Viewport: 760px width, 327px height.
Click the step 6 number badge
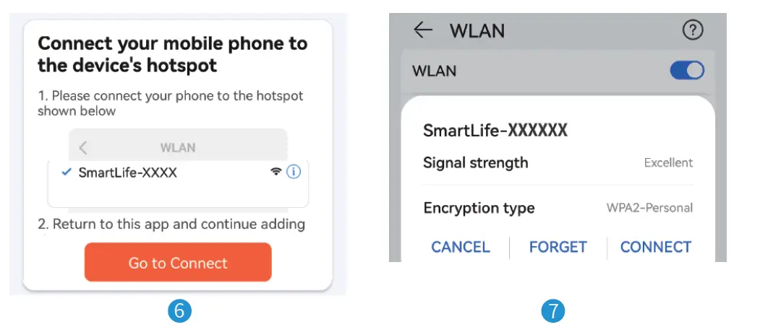click(179, 310)
